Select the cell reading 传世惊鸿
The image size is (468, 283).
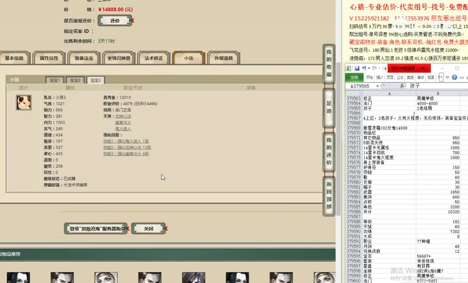[x=438, y=261]
